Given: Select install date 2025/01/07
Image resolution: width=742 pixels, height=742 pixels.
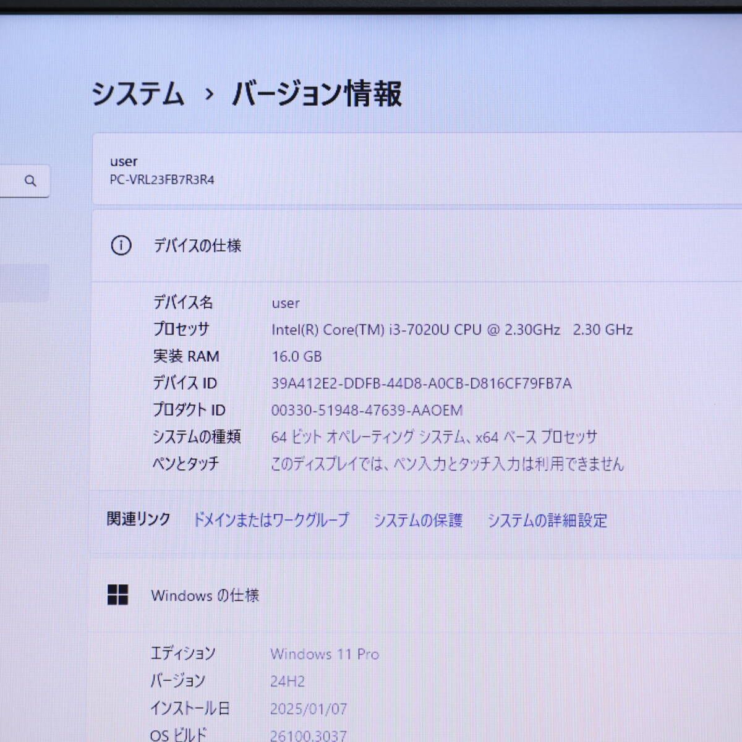Looking at the screenshot, I should [x=309, y=708].
